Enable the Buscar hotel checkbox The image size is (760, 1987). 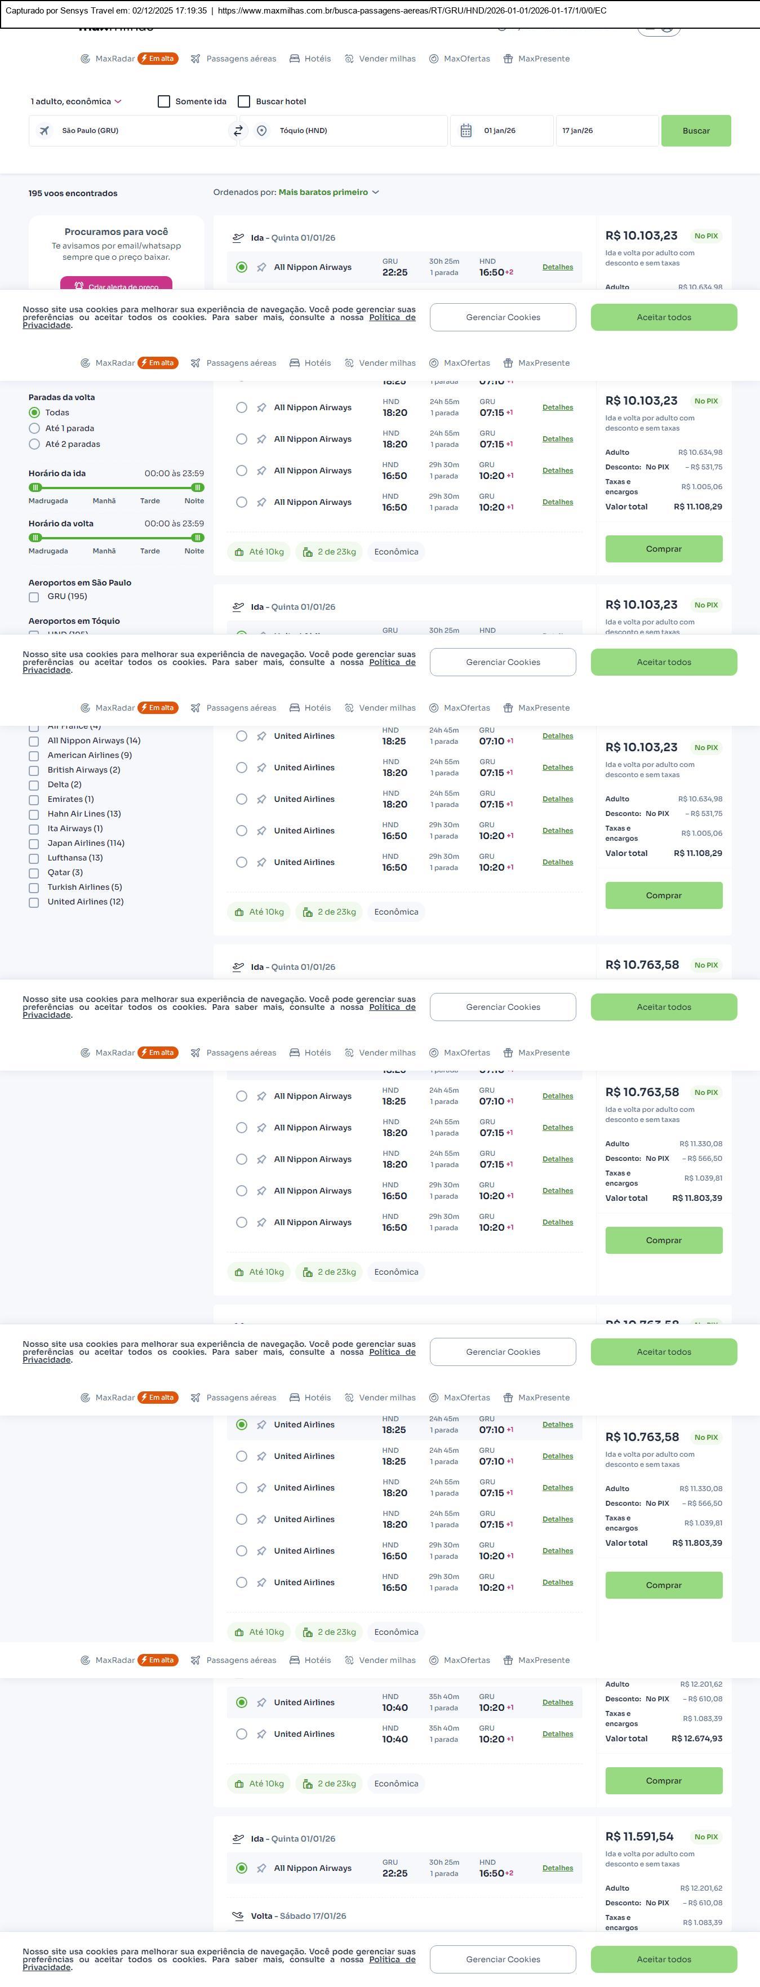tap(245, 102)
